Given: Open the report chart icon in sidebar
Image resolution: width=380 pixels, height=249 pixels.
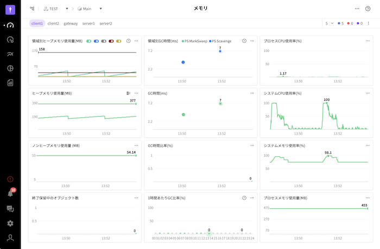Looking at the screenshot, I should (x=10, y=83).
